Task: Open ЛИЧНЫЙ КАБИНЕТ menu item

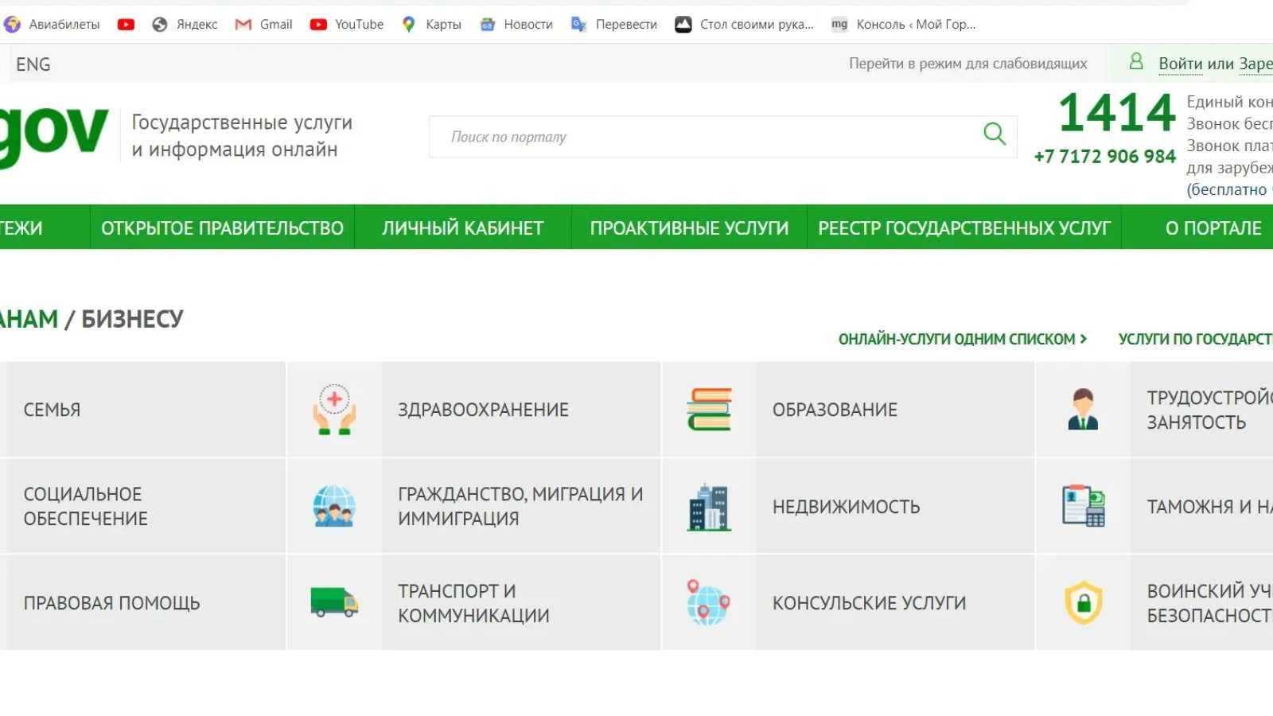Action: [462, 228]
